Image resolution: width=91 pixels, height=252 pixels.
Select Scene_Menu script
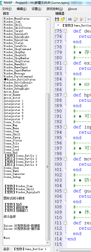[x=11, y=128]
